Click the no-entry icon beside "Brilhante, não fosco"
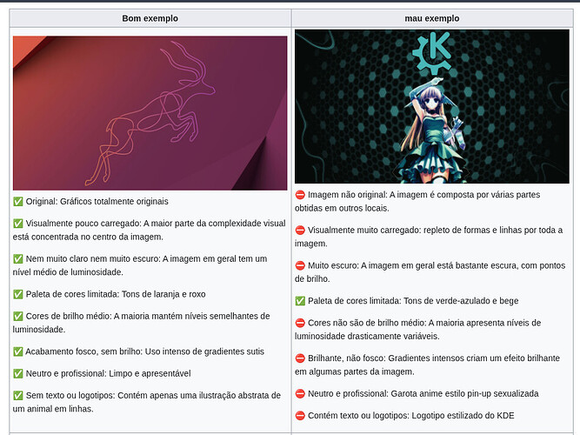Viewport: 580px width, 435px height. (300, 358)
